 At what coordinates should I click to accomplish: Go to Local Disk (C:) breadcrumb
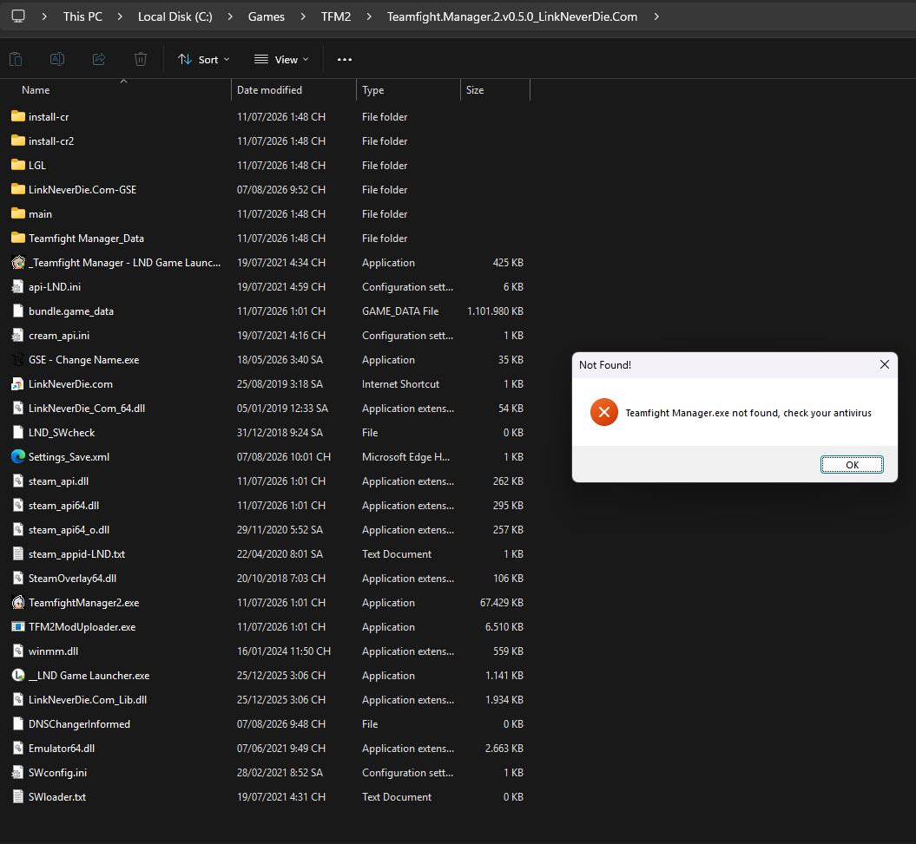pos(175,17)
